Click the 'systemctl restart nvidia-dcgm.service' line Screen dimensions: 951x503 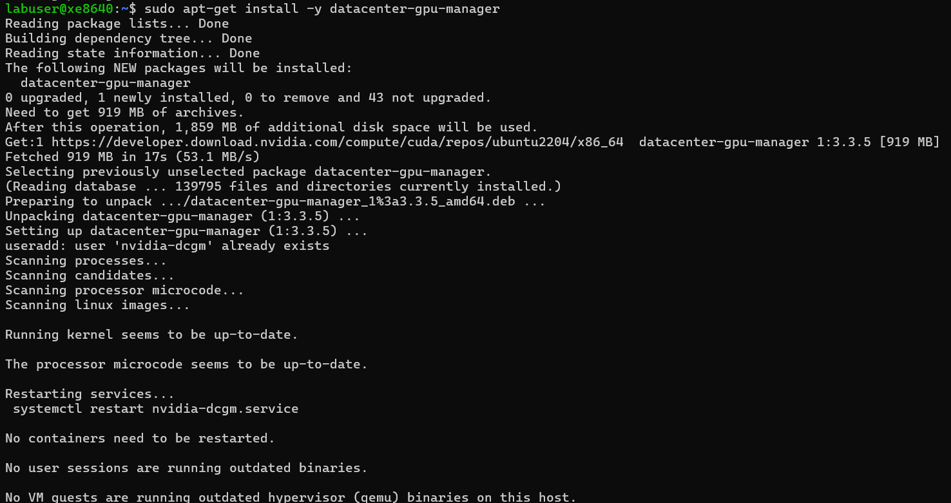[155, 409]
